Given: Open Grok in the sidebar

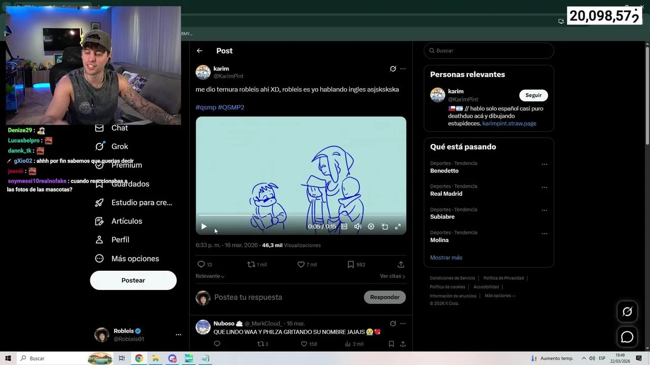Looking at the screenshot, I should coord(112,147).
